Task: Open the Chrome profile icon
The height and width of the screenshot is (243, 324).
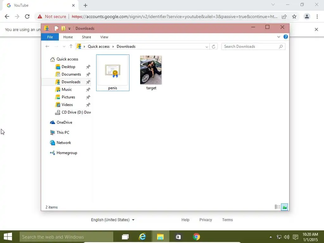Action: (x=307, y=16)
